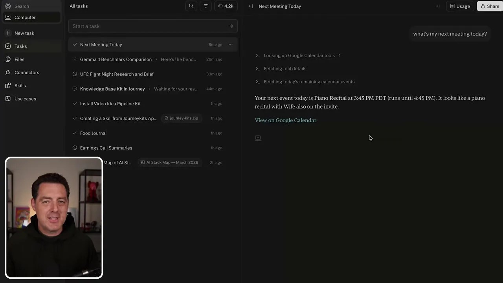
Task: Expand Fetching tool details step
Action: [x=281, y=69]
